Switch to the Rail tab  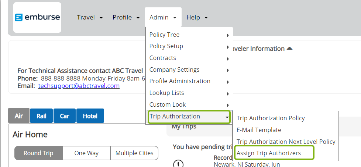(x=41, y=116)
